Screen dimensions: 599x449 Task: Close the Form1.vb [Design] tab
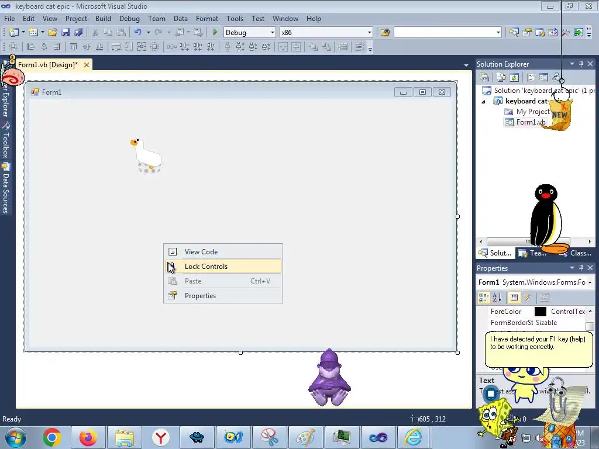click(x=87, y=65)
